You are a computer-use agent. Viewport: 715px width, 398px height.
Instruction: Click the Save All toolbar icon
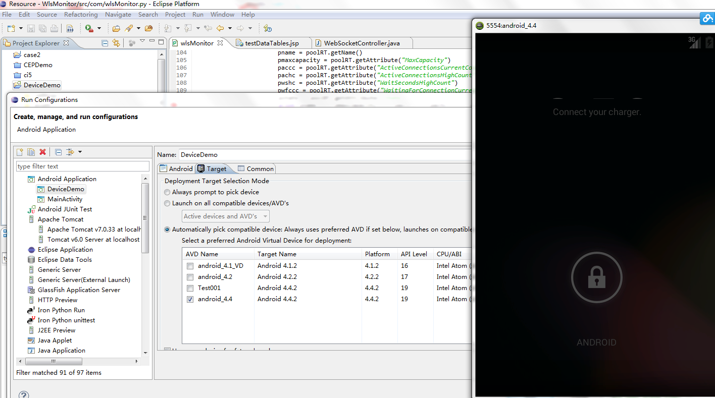point(42,28)
